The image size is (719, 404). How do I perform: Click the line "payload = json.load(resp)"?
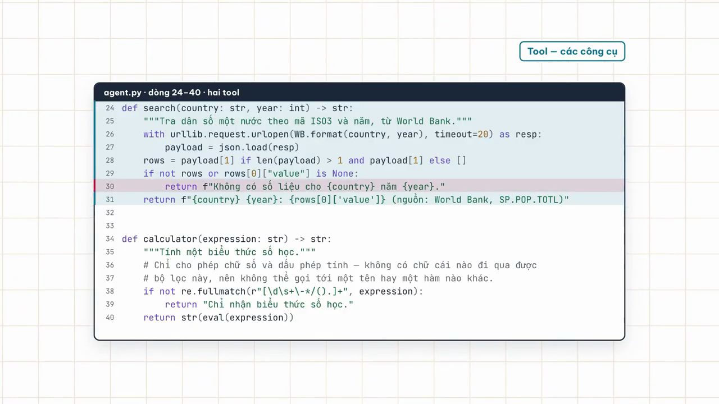coord(232,148)
